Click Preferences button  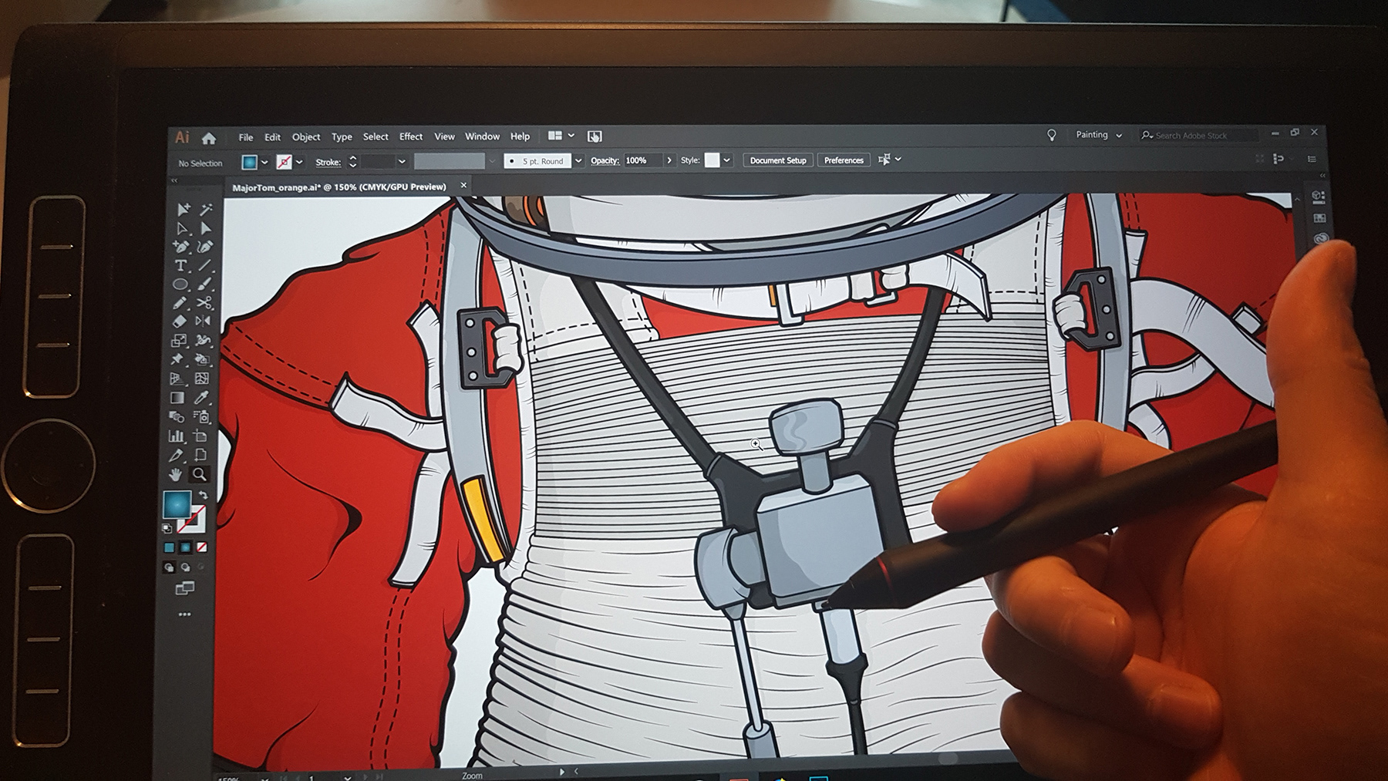click(x=844, y=160)
